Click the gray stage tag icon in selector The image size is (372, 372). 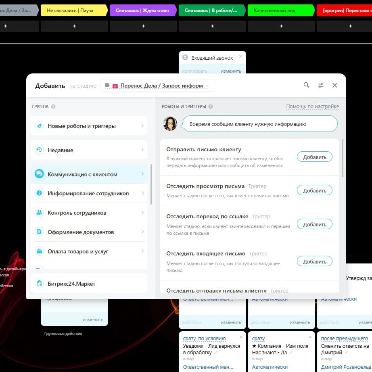coord(107,85)
